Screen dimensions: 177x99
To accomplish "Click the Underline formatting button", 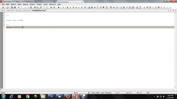I will click(67, 7).
